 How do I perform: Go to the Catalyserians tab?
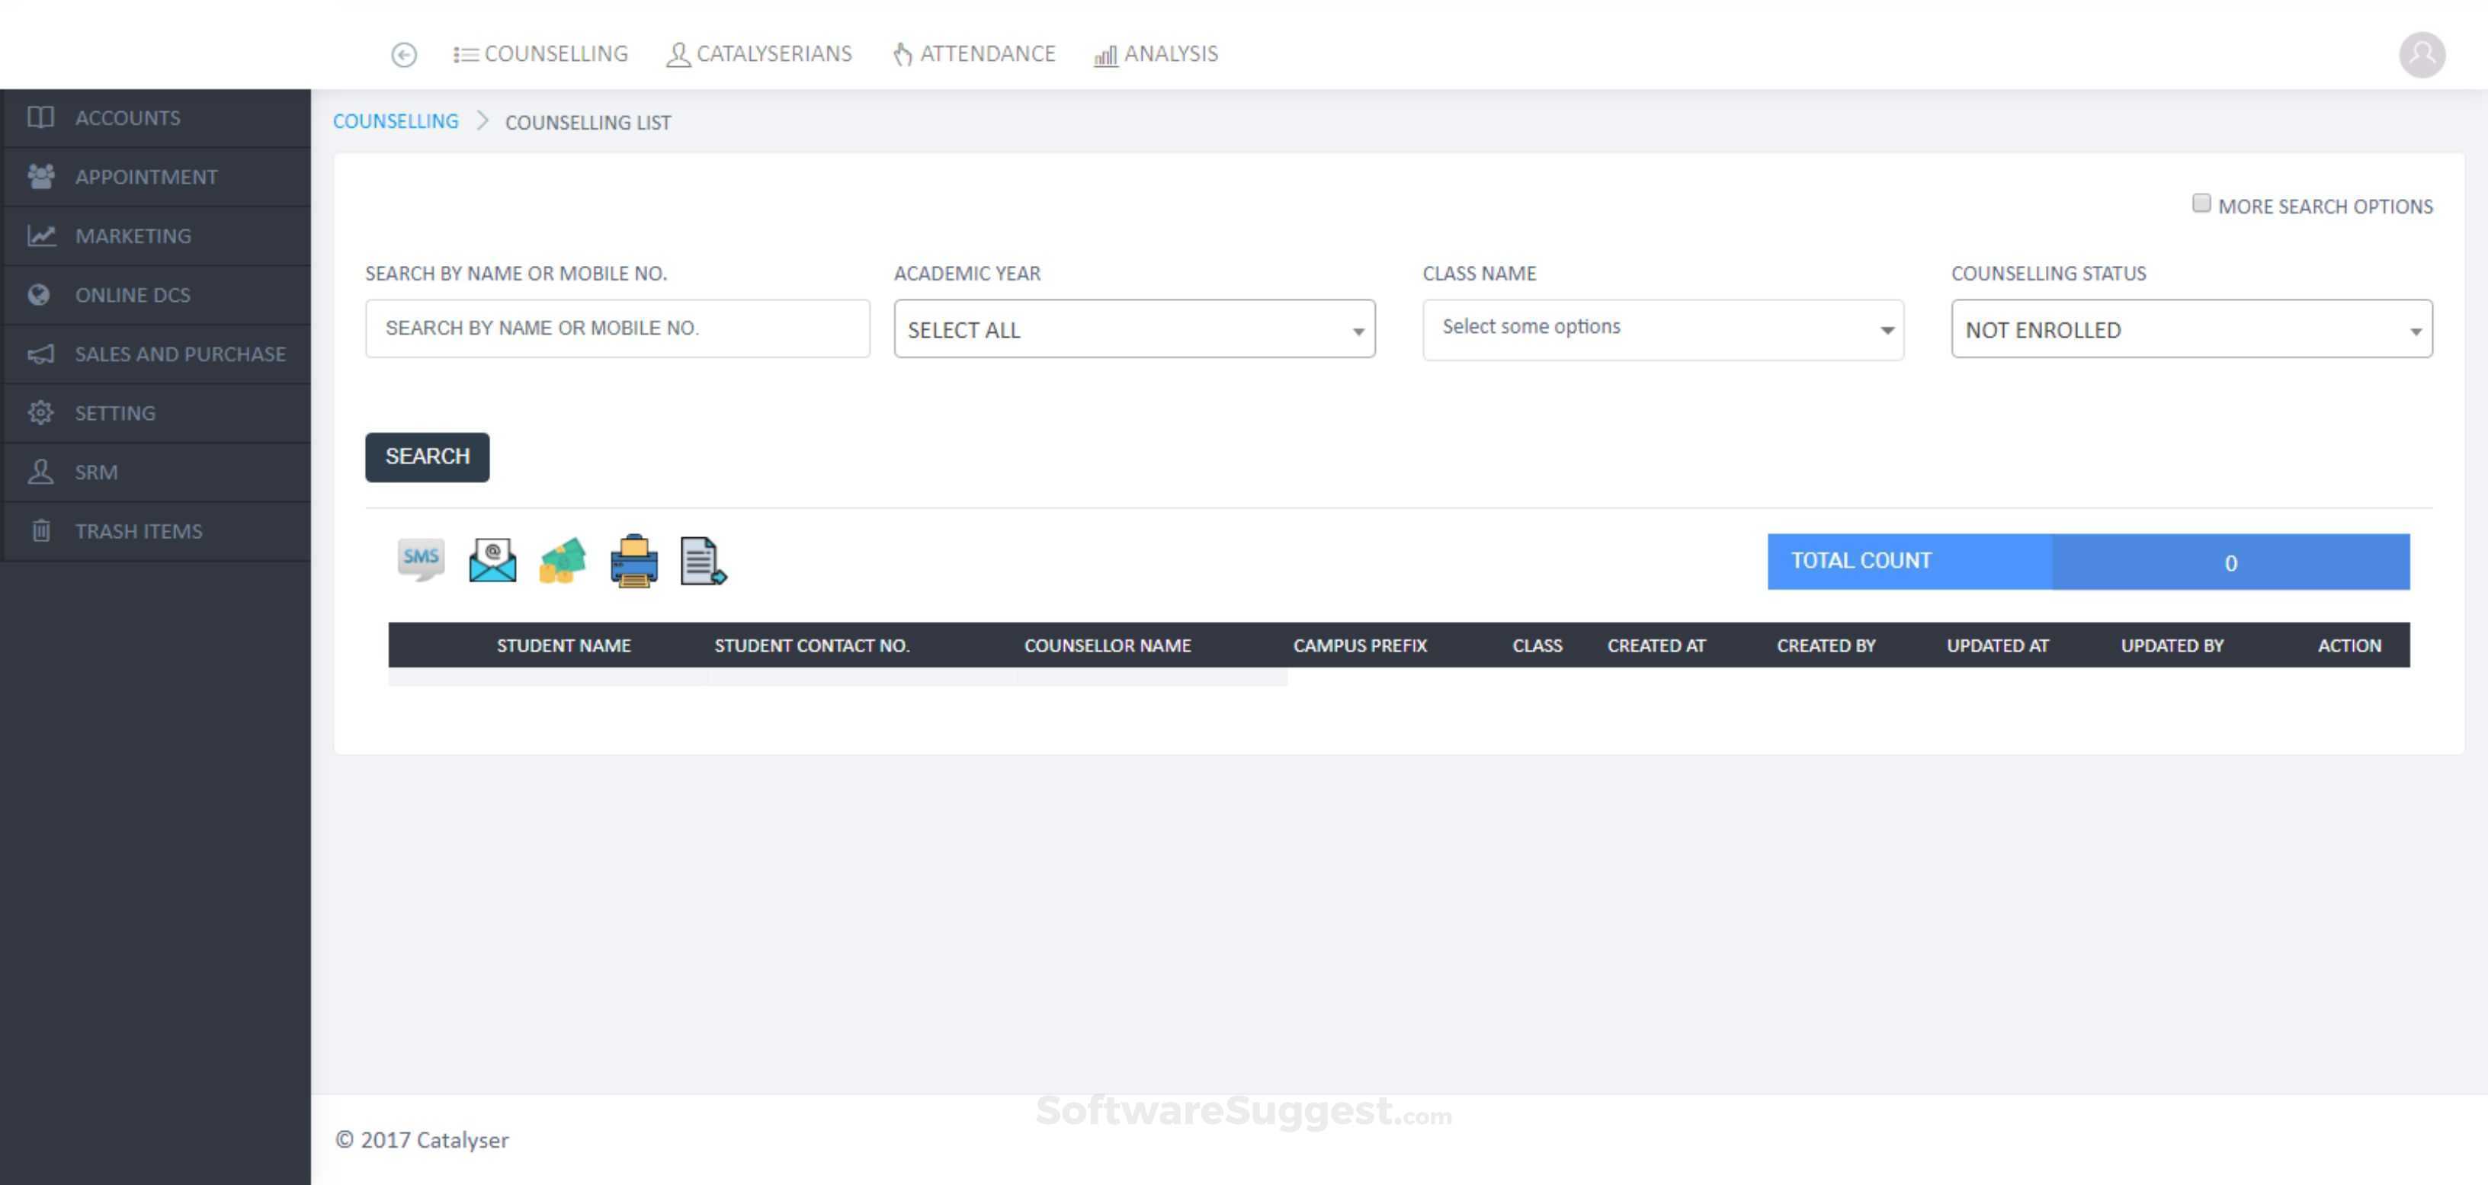coord(760,54)
